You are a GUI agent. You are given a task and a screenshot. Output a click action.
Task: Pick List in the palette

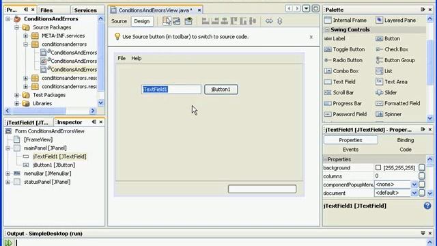(384, 71)
